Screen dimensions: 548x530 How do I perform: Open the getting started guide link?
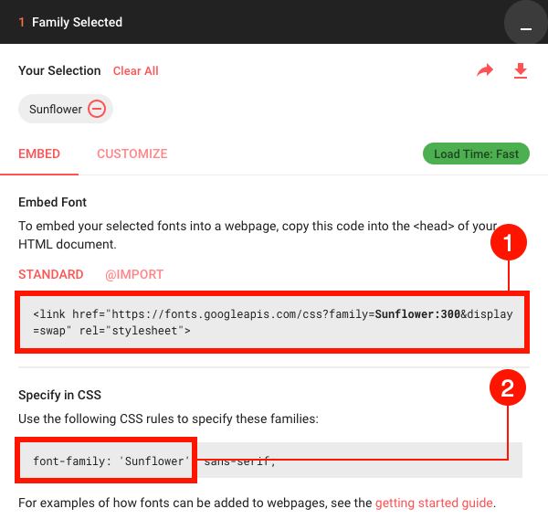(x=434, y=503)
